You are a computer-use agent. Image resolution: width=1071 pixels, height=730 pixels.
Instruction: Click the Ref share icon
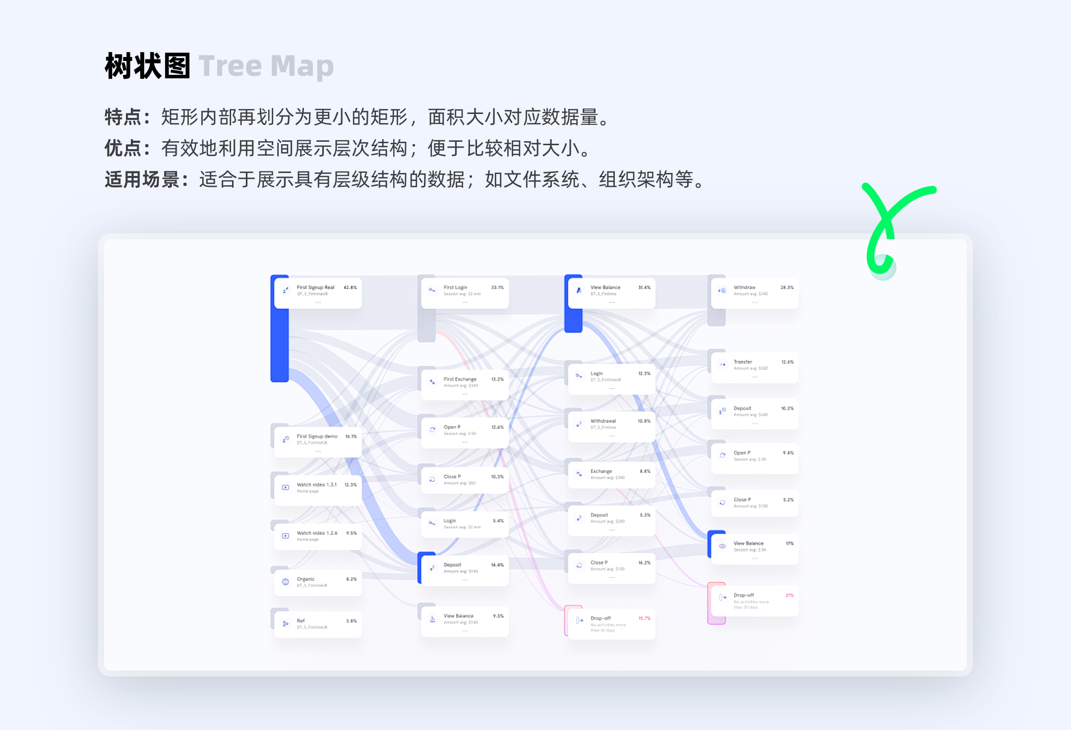pos(286,623)
